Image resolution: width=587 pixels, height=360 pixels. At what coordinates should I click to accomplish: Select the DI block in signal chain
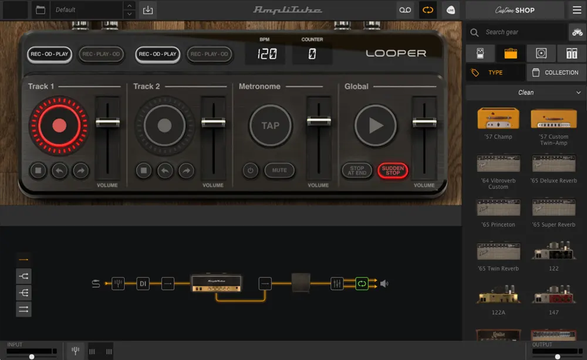point(143,283)
